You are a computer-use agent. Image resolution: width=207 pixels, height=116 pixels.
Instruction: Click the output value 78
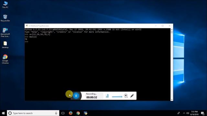click(26, 39)
